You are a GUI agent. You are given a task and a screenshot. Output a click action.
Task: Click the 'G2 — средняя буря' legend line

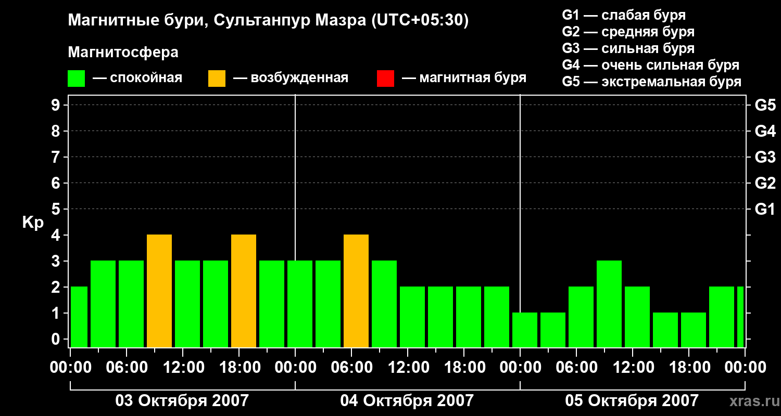click(628, 32)
